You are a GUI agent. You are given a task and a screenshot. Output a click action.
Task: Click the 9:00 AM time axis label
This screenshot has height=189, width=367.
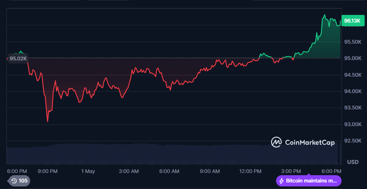click(x=210, y=171)
